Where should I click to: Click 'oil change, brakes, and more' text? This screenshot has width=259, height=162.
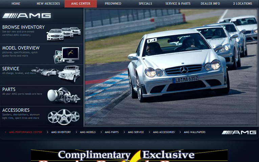(x=19, y=73)
